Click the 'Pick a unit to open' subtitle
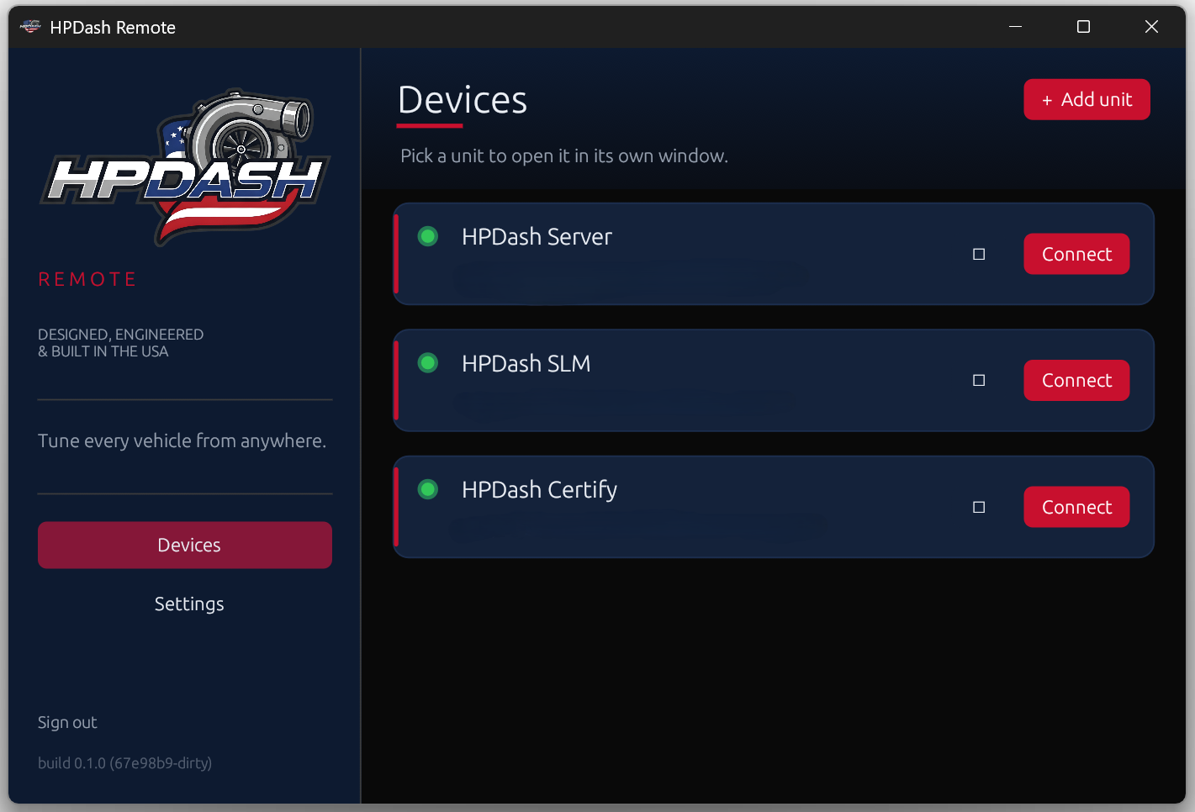The image size is (1195, 812). (564, 156)
